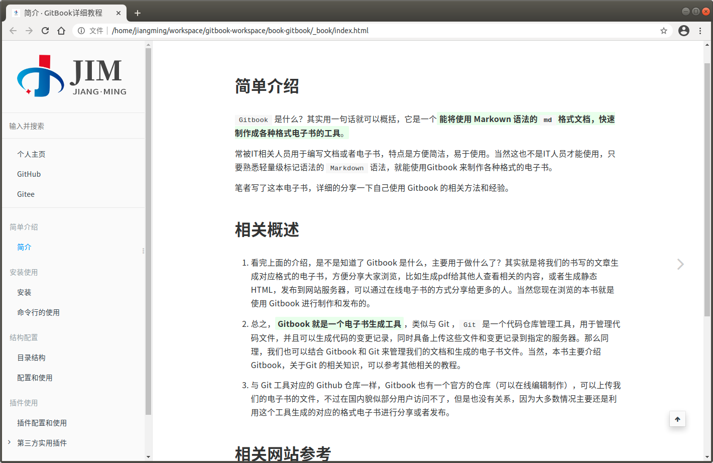Viewport: 713px width, 463px height.
Task: Click the sidebar splitter drag handle
Action: 143,251
